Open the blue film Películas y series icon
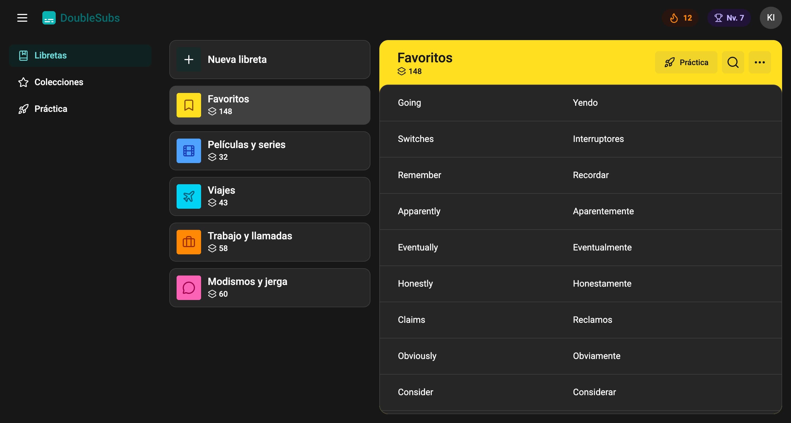This screenshot has width=791, height=423. pyautogui.click(x=189, y=151)
